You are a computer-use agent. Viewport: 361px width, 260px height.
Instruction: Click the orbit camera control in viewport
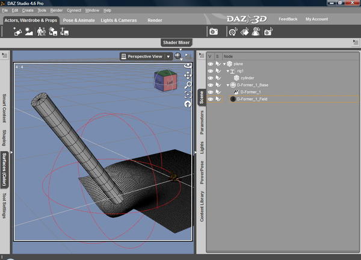coord(188,66)
